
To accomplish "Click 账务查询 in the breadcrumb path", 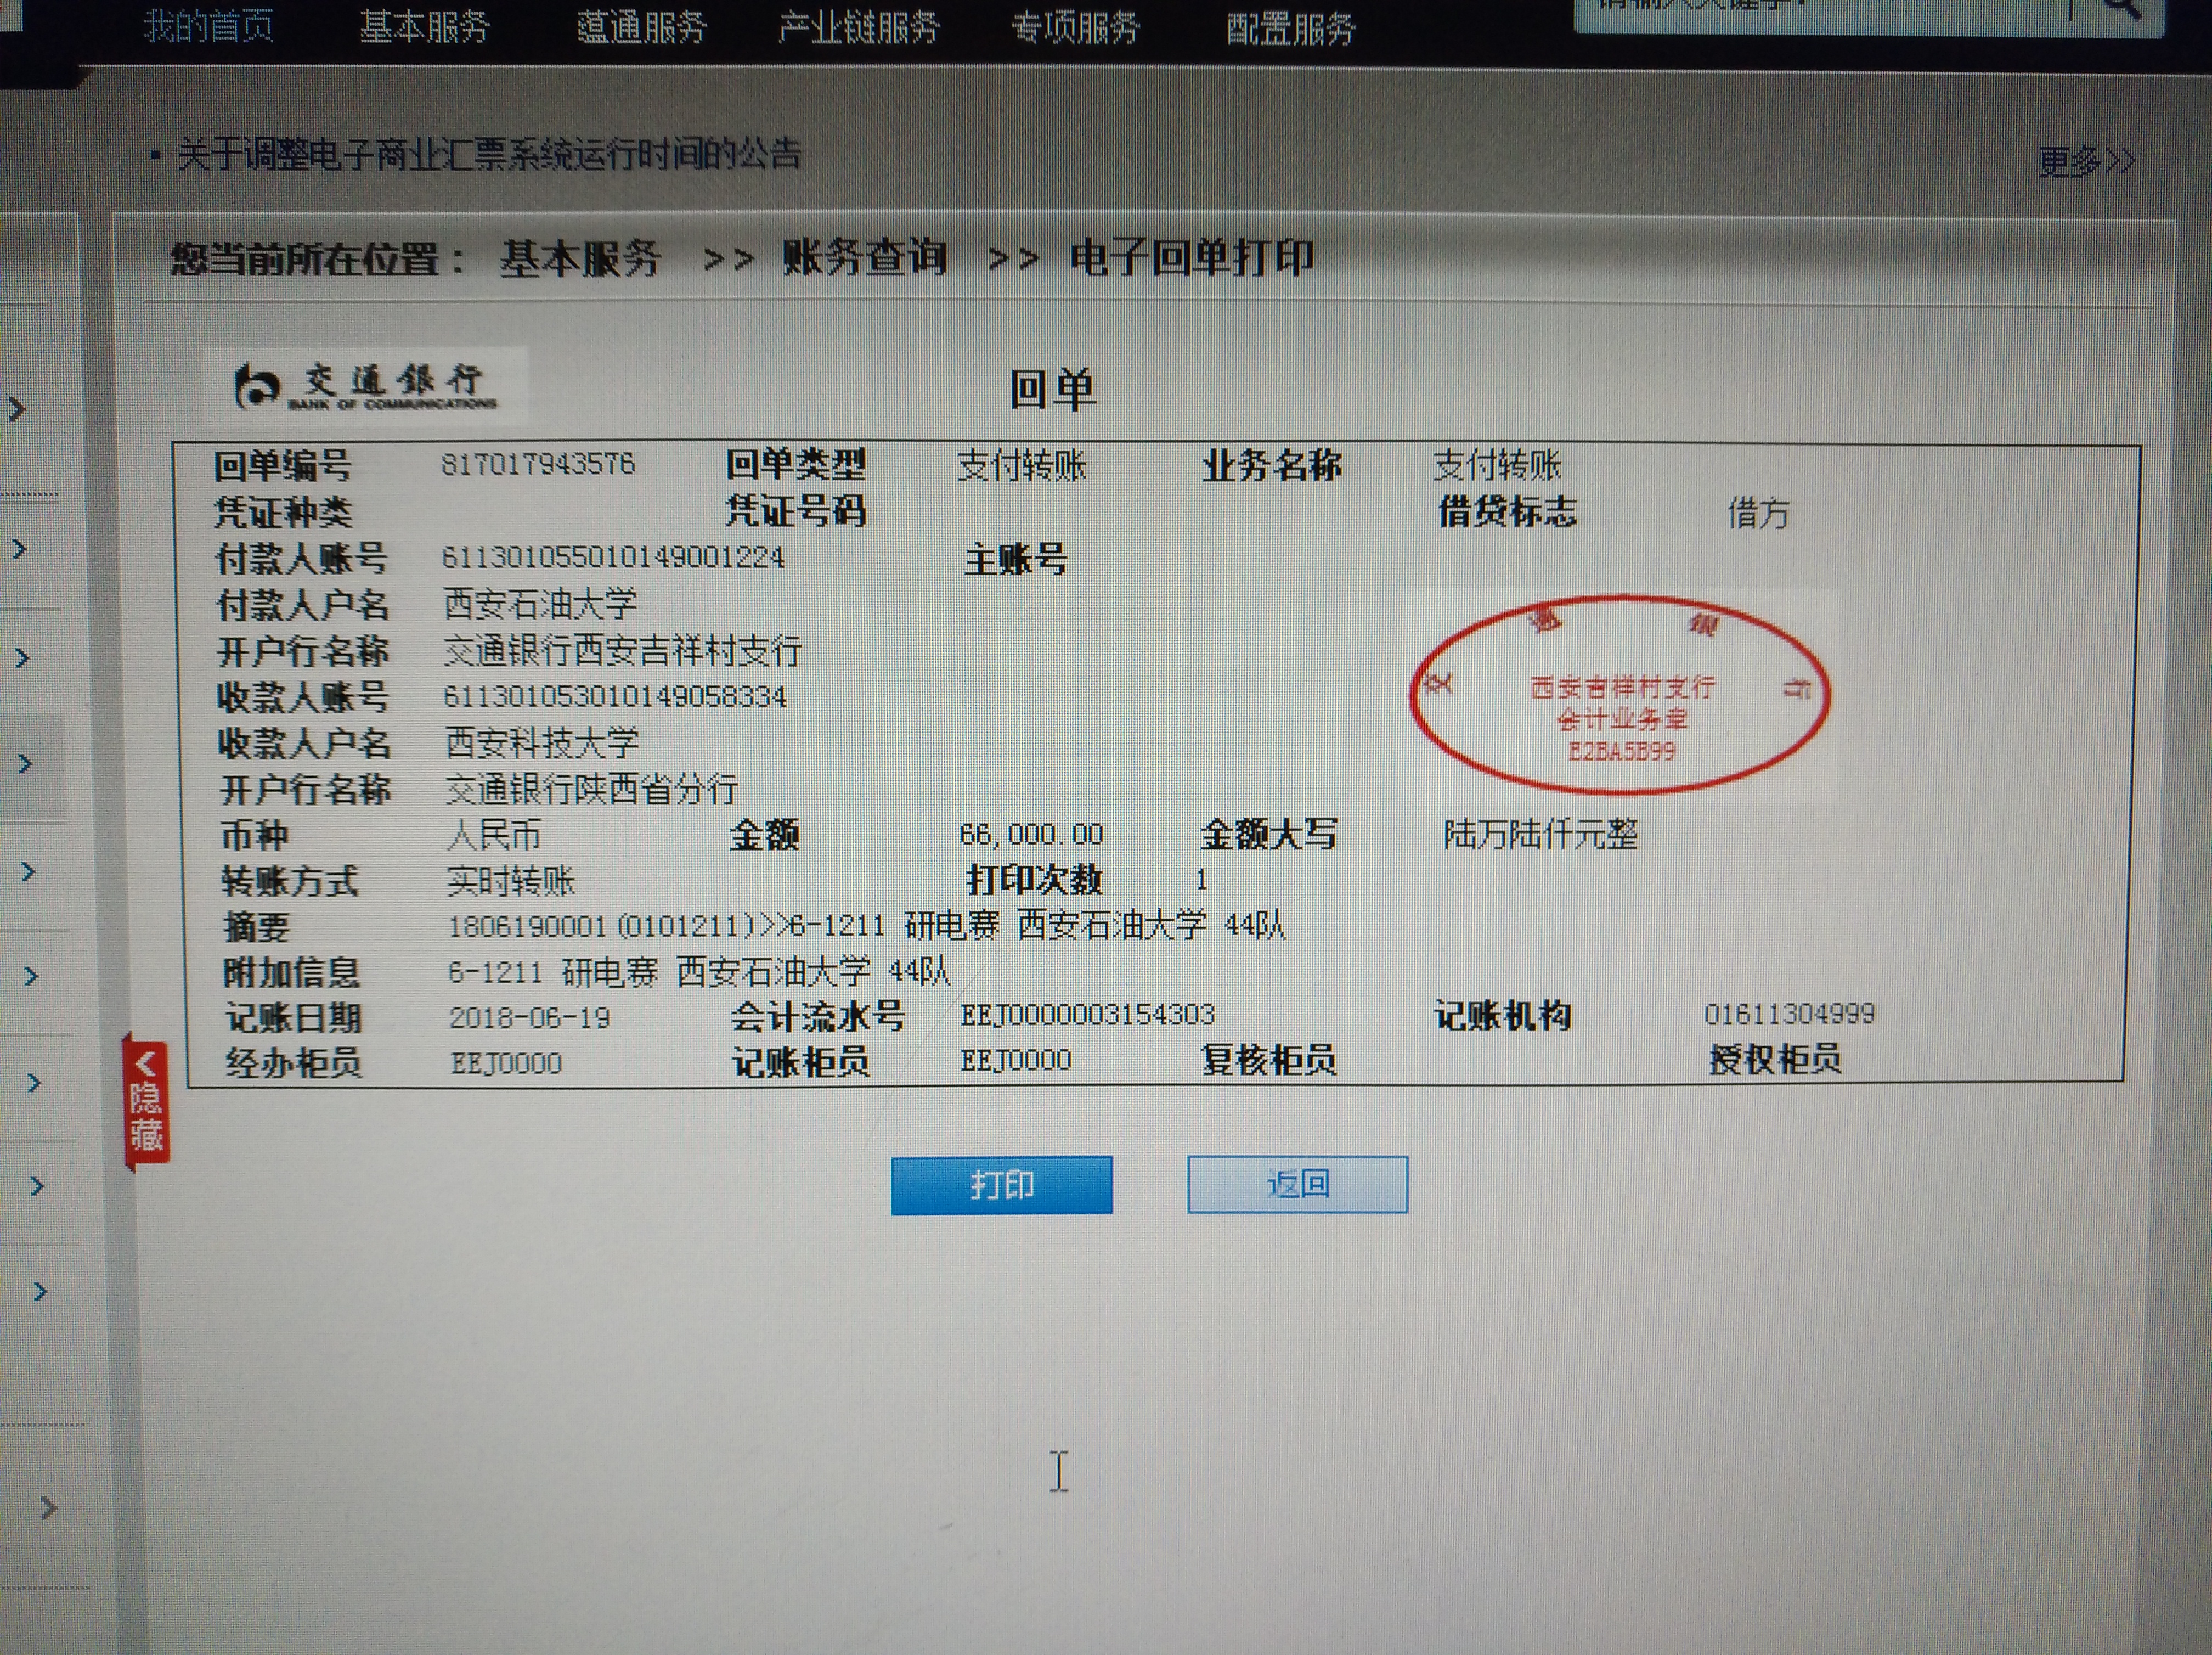I will click(864, 258).
